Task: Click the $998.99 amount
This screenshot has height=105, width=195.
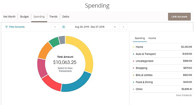Action: pyautogui.click(x=188, y=61)
